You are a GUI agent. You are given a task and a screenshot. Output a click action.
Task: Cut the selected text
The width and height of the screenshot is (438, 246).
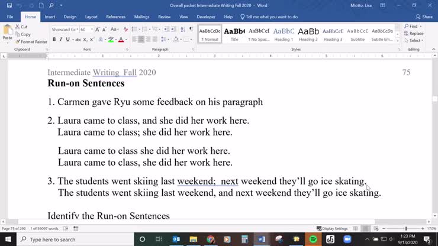point(21,27)
